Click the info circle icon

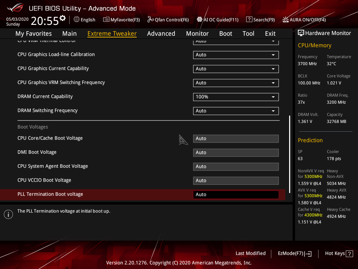(x=8, y=214)
